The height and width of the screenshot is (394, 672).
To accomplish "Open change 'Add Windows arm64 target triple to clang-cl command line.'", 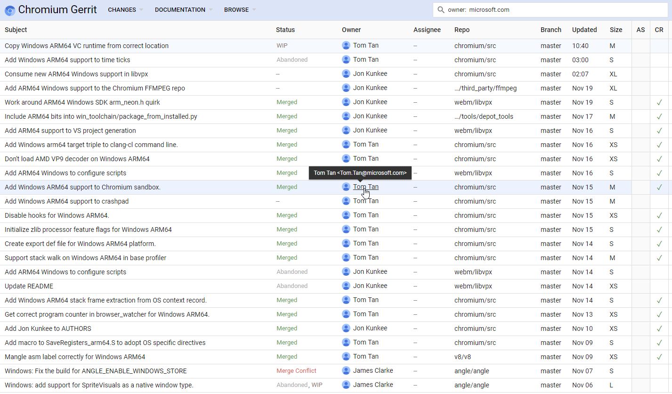I will (x=91, y=145).
